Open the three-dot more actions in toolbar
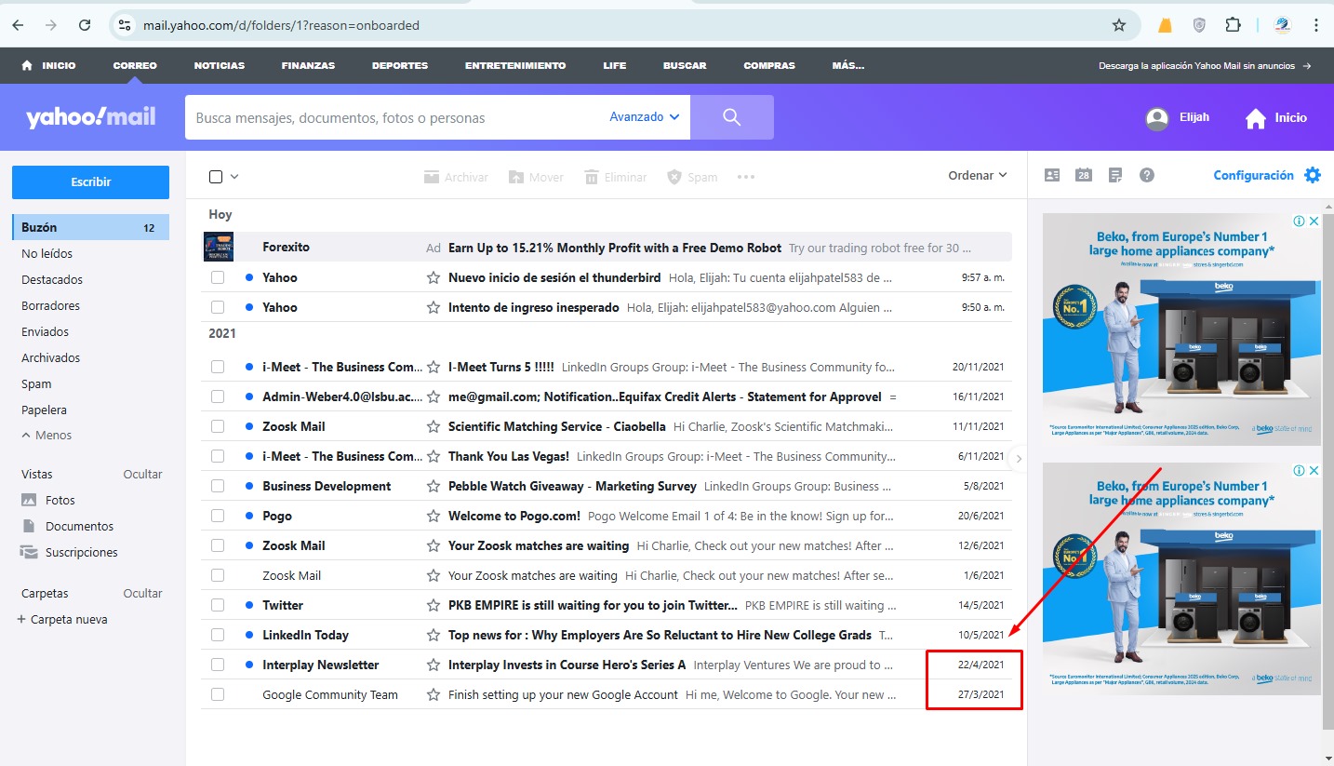The width and height of the screenshot is (1334, 766). pyautogui.click(x=745, y=177)
